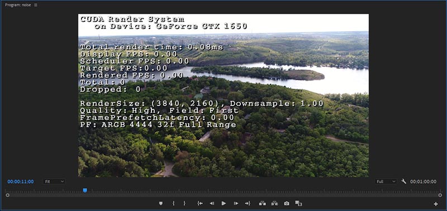Open the button editor plus icon

coord(436,204)
